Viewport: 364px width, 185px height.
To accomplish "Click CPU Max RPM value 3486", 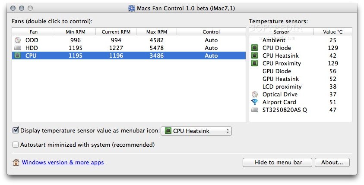I will tap(157, 56).
